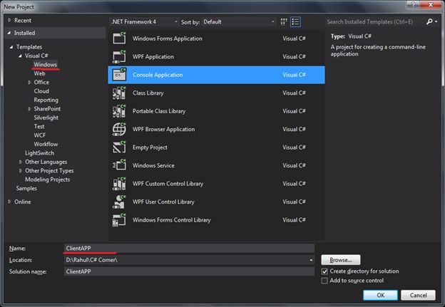Viewport: 445px width, 307px height.
Task: Open the Sort by Default dropdown
Action: coord(239,22)
